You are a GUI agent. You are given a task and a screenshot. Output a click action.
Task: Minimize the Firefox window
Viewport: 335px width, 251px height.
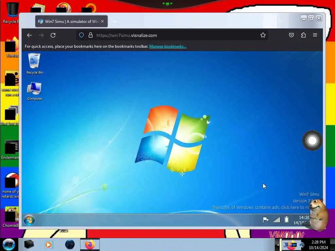[303, 18]
